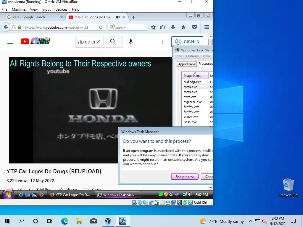Select lsass.exe process row
This screenshot has height=227, width=303.
click(x=197, y=122)
